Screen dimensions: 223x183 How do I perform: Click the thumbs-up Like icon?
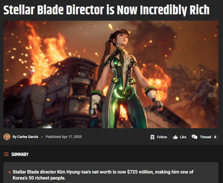[x=175, y=137]
